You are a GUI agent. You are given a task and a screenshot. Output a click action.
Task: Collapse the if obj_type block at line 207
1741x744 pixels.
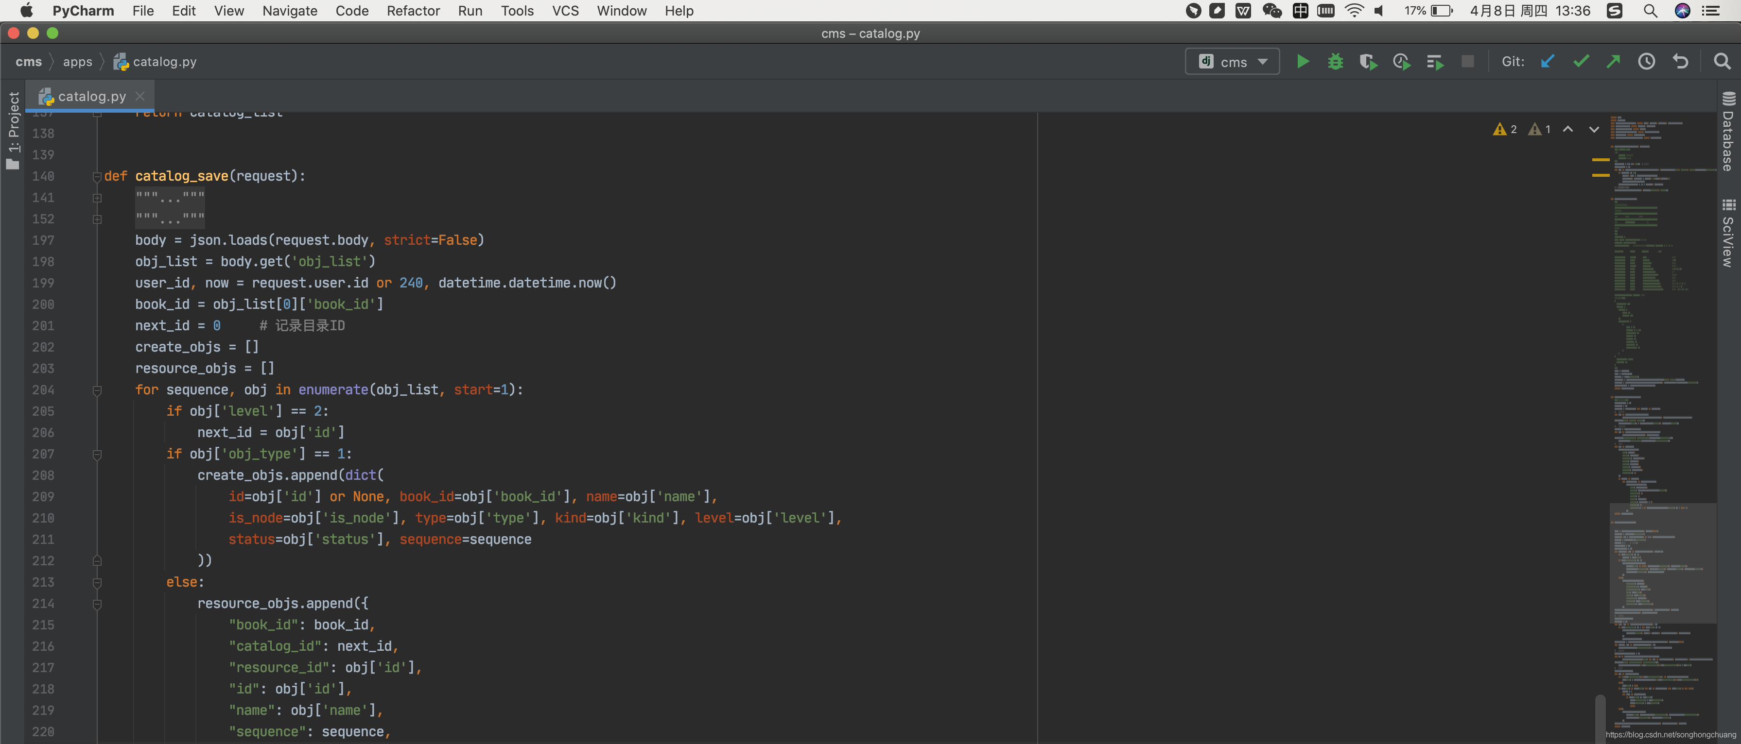[x=97, y=455]
